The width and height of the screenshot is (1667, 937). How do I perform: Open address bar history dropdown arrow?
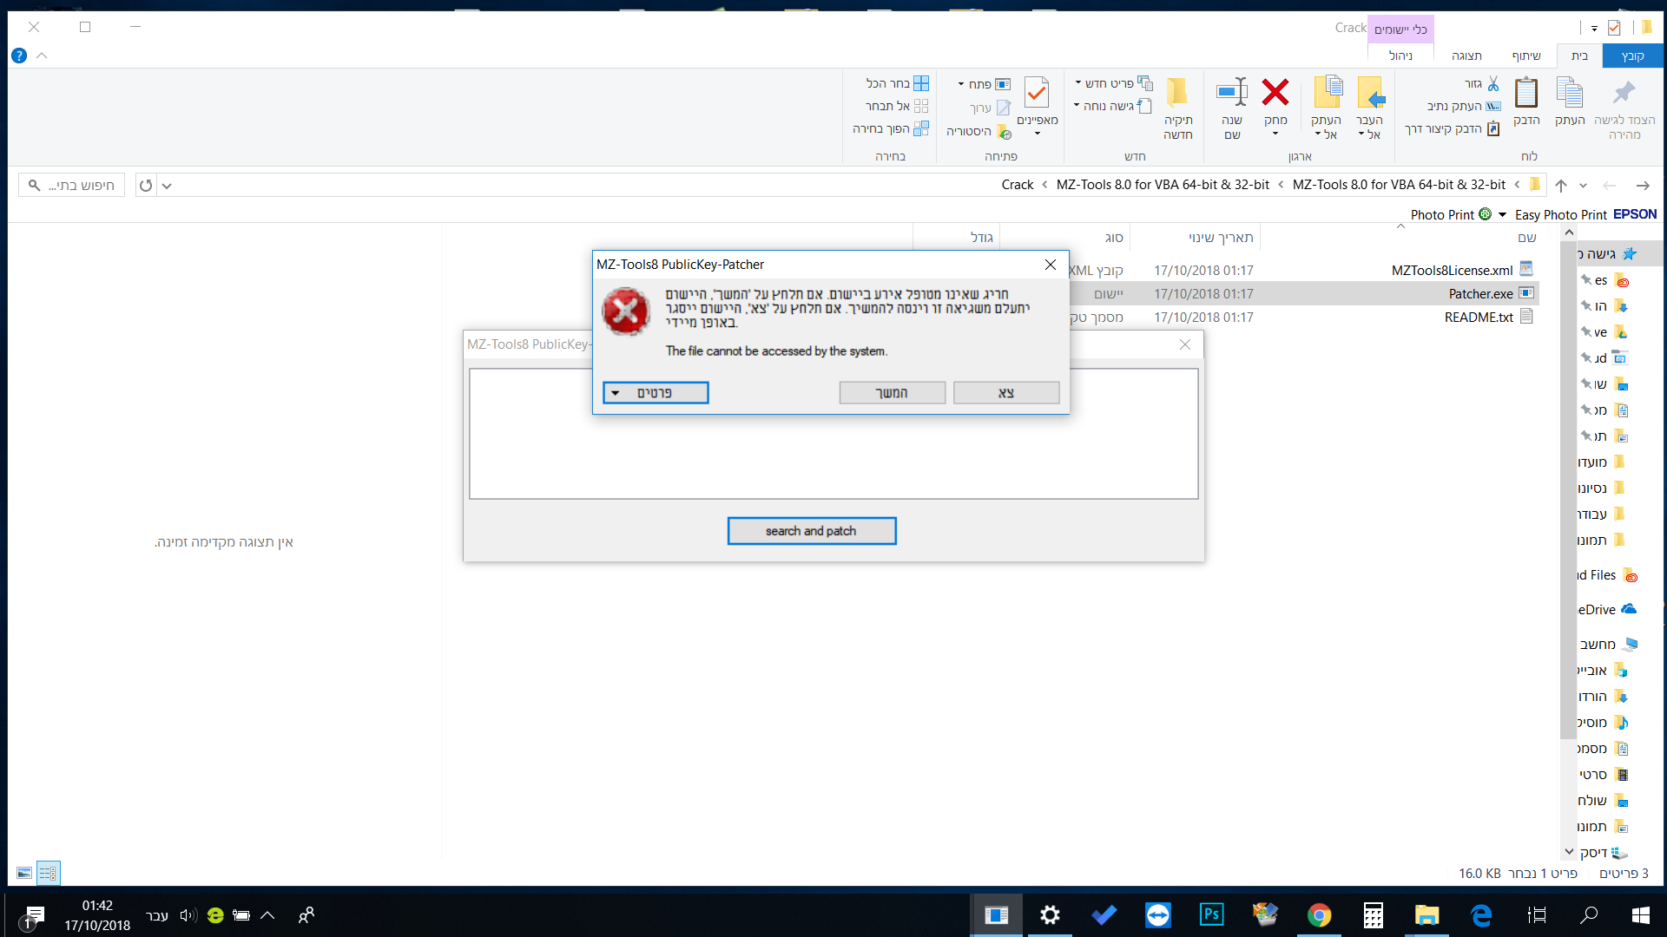pyautogui.click(x=167, y=186)
